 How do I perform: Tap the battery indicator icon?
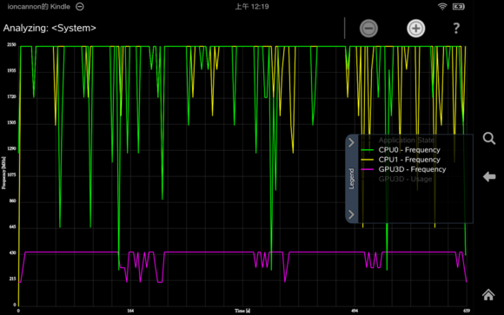(x=458, y=6)
